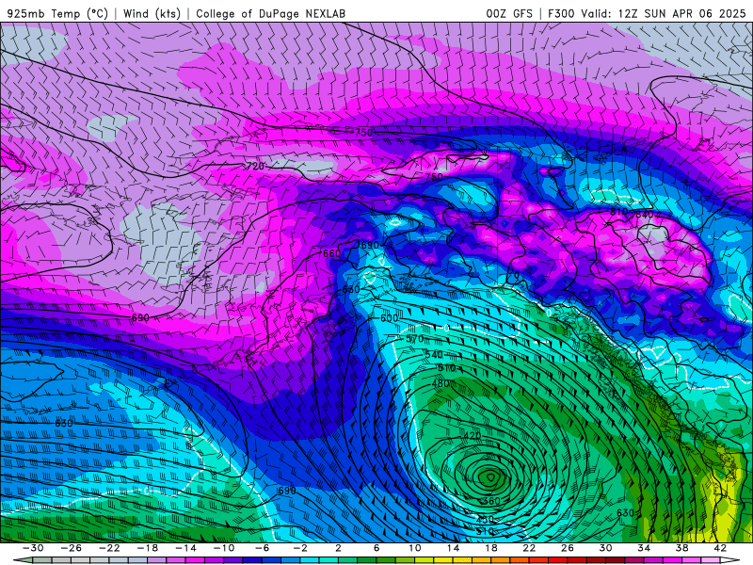
Task: Click the '-10' color scale label
Action: [224, 548]
